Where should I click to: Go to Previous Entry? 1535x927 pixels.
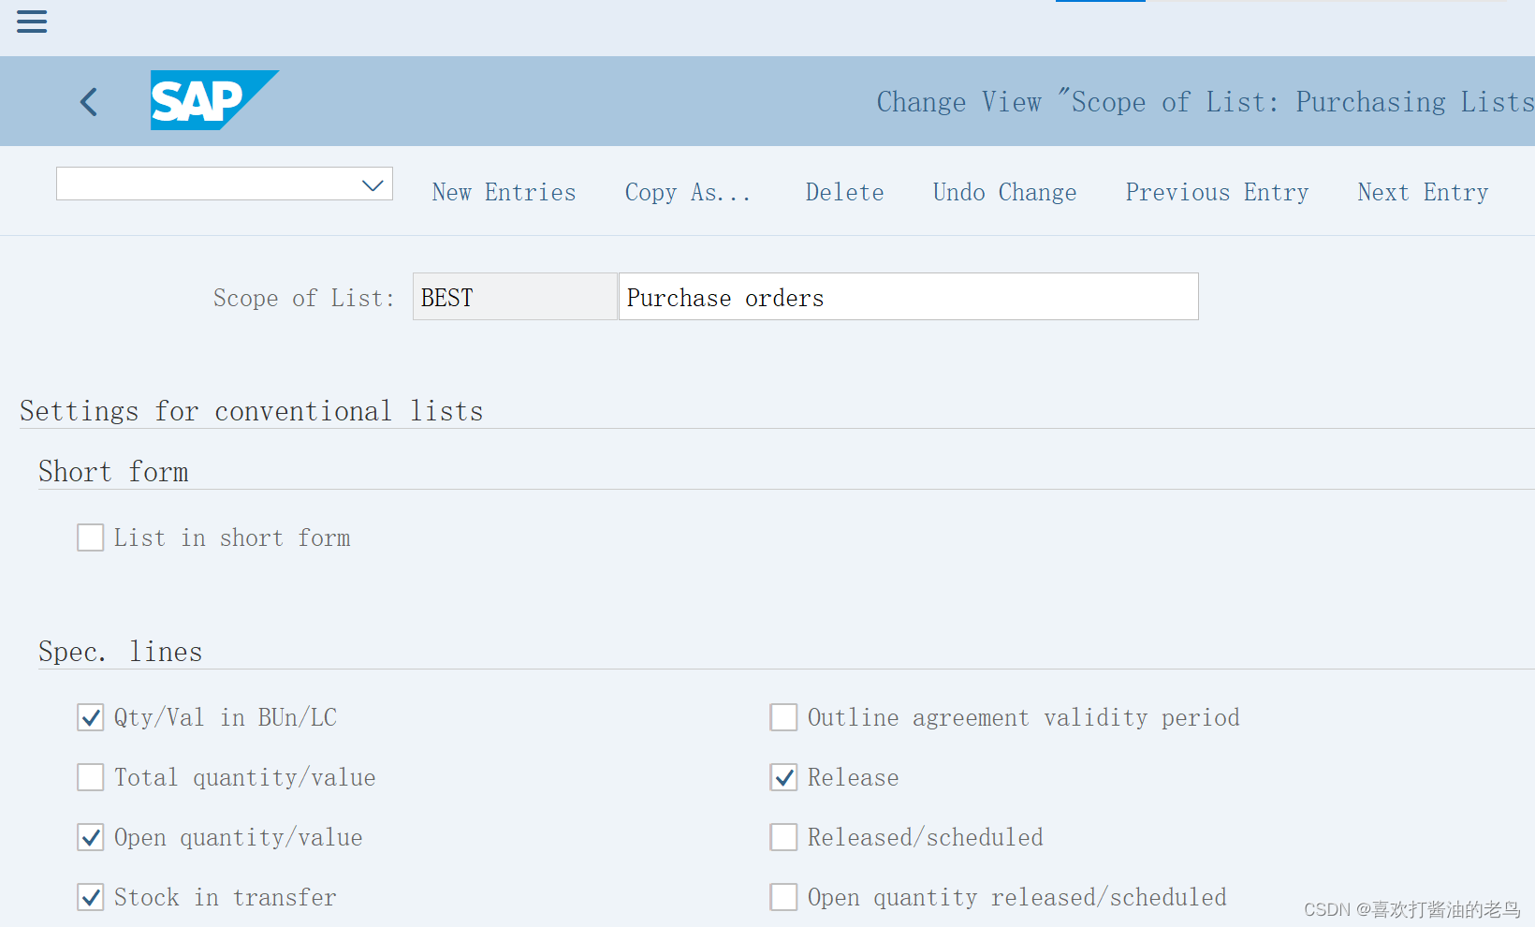1217,192
